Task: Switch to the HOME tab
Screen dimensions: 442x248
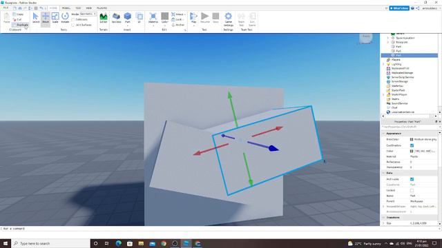Action: [x=53, y=8]
